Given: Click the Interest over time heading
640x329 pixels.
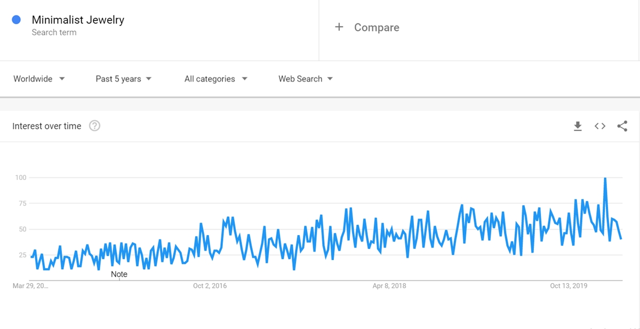Looking at the screenshot, I should point(47,126).
